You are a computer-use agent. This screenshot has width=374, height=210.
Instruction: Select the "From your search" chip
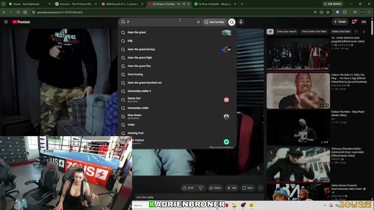tap(287, 32)
